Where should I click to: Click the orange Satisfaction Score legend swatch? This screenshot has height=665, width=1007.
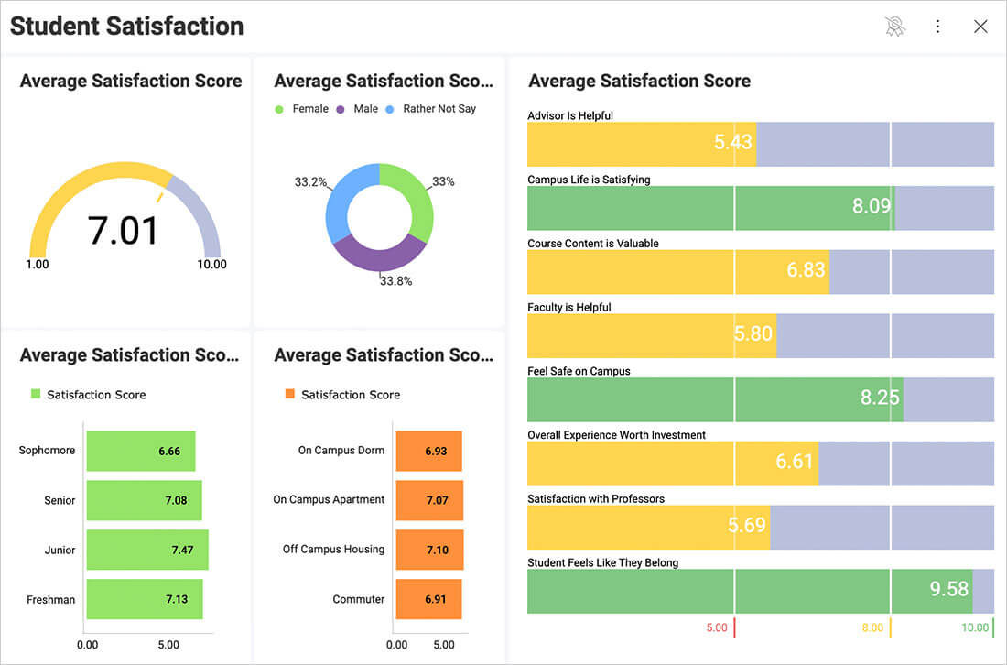click(290, 394)
